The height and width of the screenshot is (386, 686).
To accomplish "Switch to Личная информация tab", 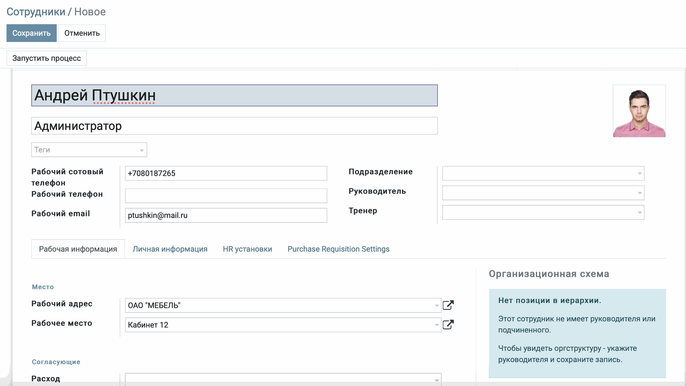I will pos(170,249).
